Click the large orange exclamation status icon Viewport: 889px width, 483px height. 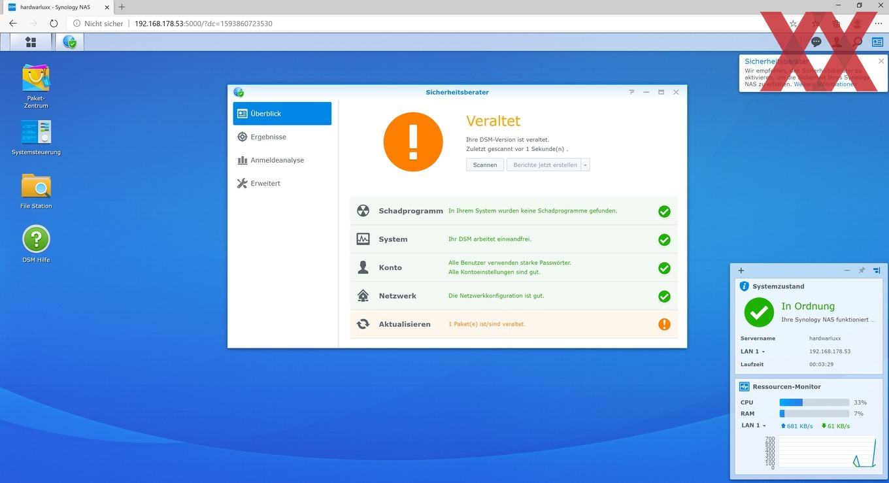pos(413,142)
